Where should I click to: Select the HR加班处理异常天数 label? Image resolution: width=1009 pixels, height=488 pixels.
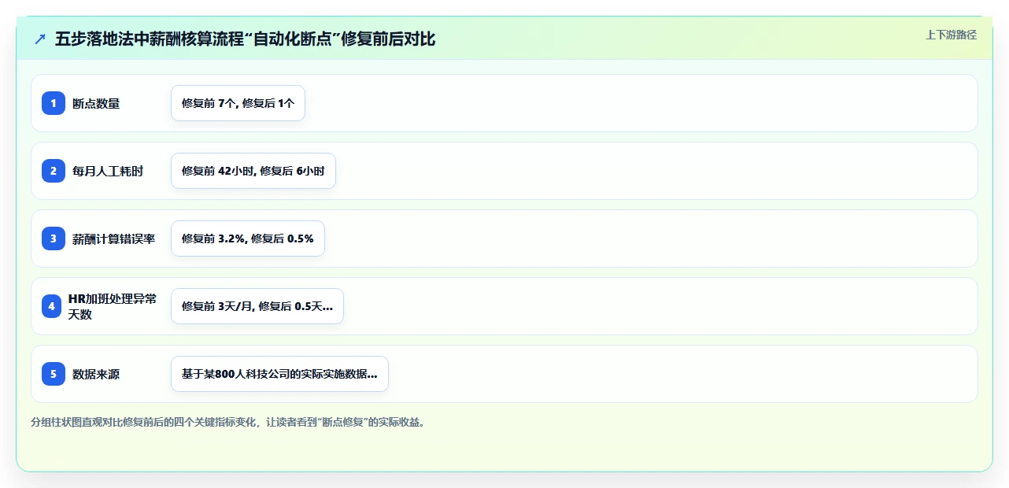click(x=113, y=306)
